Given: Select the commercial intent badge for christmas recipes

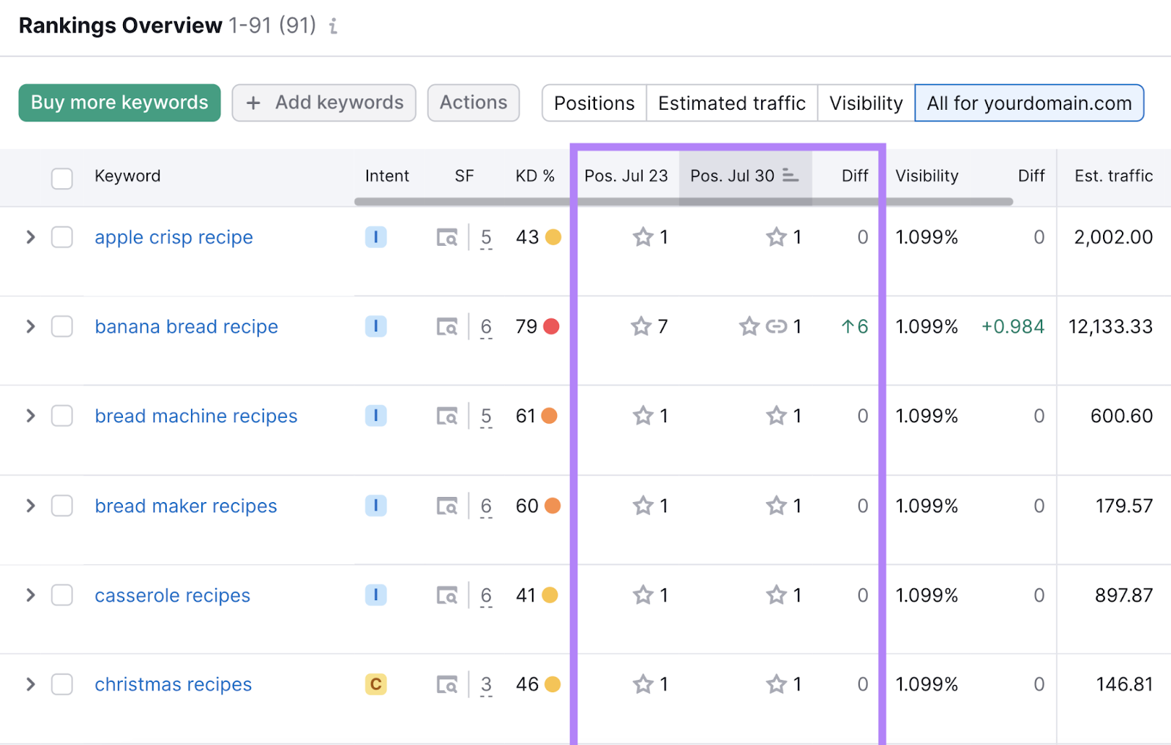Looking at the screenshot, I should 375,684.
